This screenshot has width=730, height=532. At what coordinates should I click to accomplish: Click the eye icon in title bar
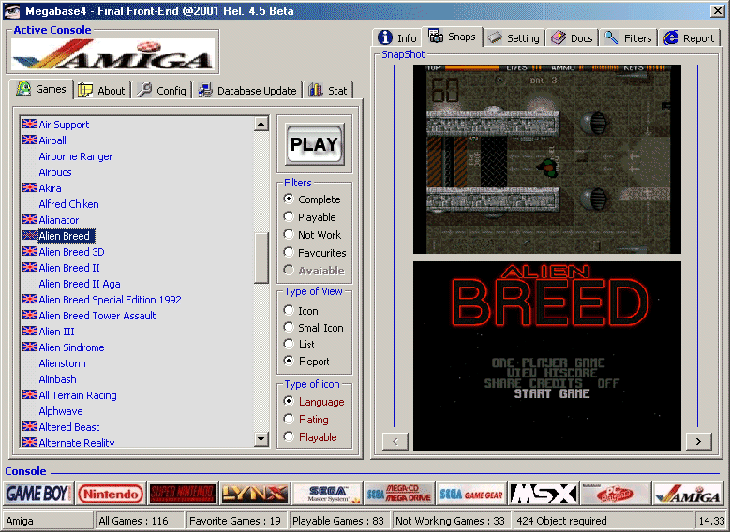[12, 10]
